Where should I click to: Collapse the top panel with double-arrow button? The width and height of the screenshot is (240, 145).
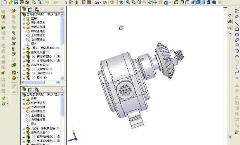(x=62, y=9)
